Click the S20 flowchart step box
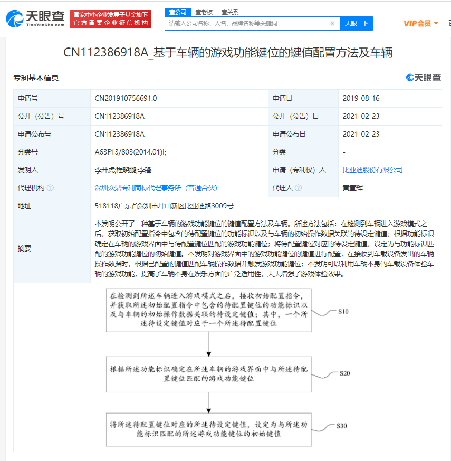Image resolution: width=451 pixels, height=461 pixels. coord(208,374)
